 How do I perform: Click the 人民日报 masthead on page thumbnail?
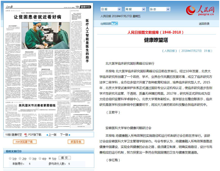9,7
